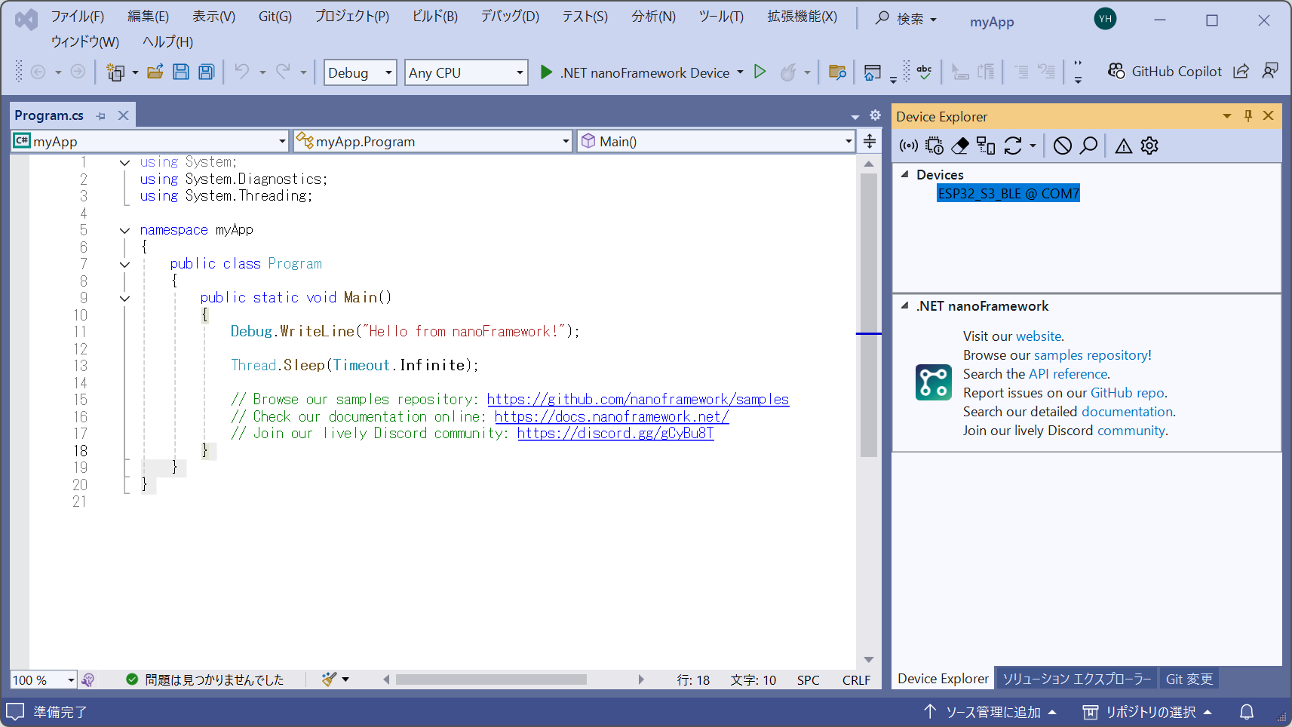Start debugging on .NET nanoFramework Device
The image size is (1292, 727).
[636, 72]
